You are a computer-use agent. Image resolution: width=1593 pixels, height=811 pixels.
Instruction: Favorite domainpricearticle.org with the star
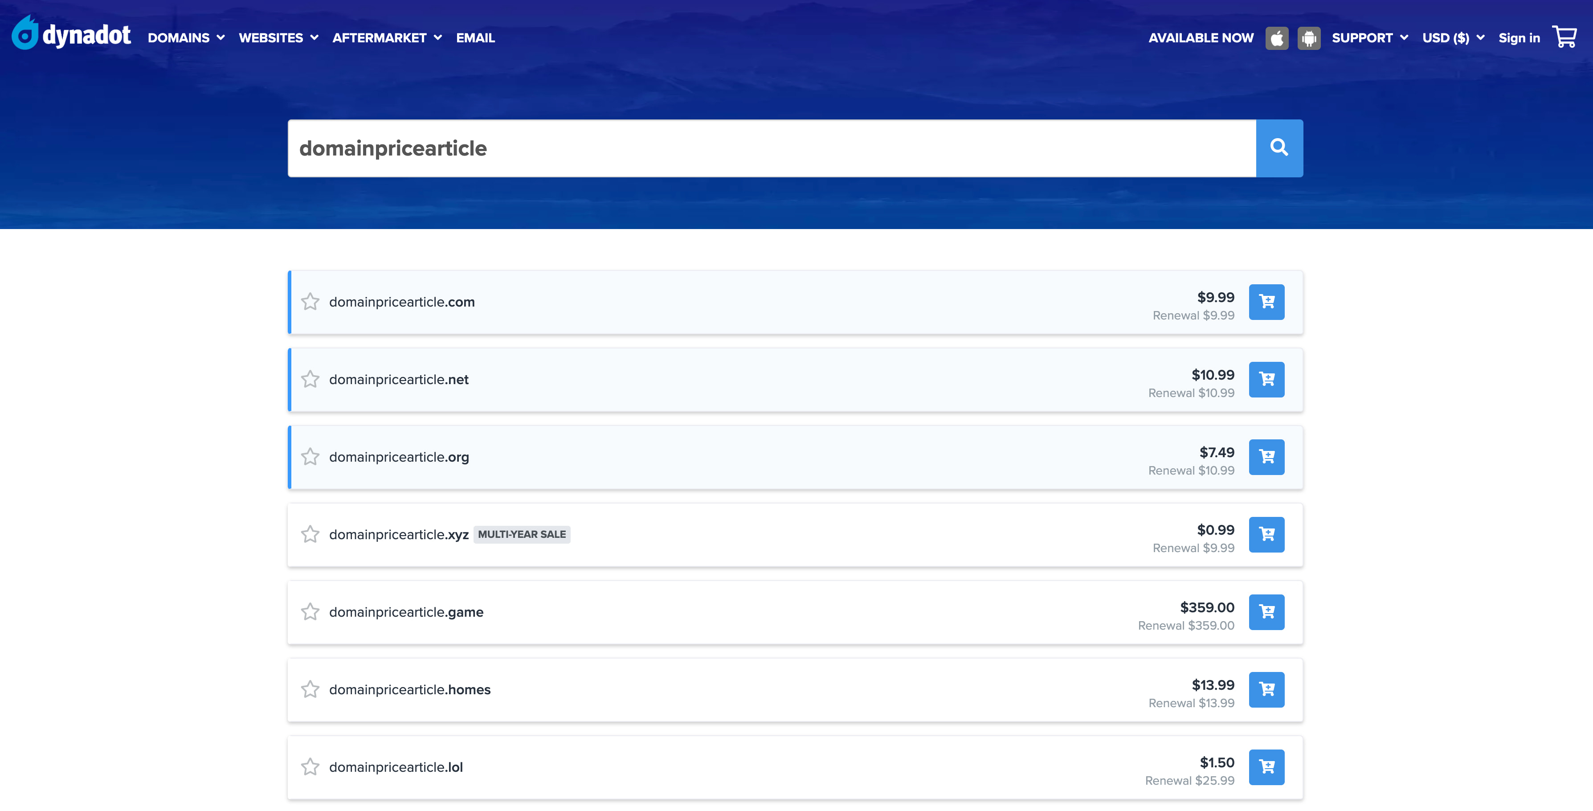(x=310, y=457)
